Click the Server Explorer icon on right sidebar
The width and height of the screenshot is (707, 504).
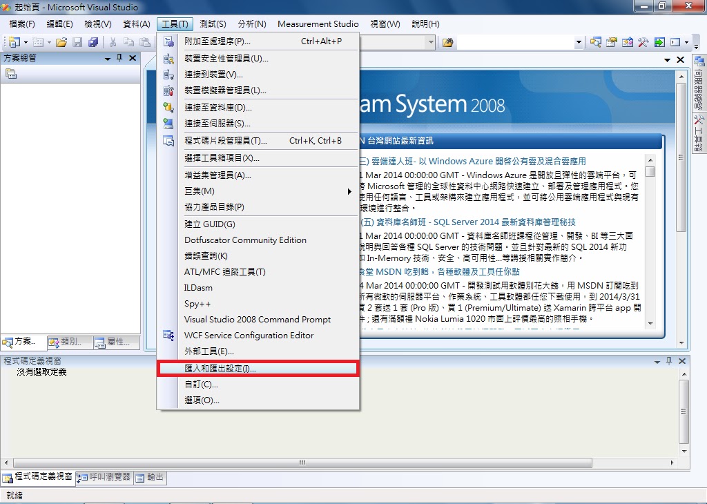(x=699, y=61)
